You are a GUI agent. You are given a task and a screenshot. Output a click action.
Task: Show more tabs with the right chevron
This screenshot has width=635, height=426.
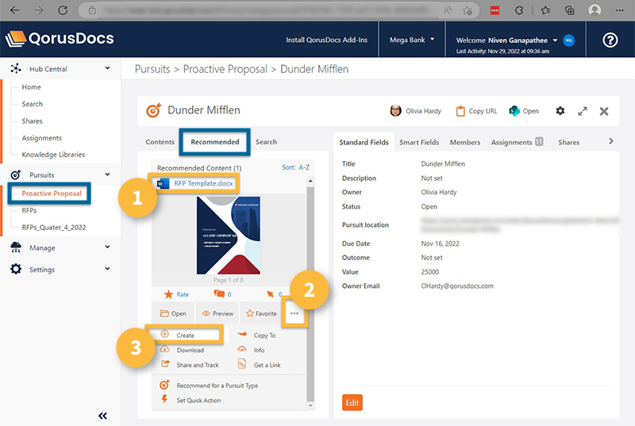coord(611,141)
